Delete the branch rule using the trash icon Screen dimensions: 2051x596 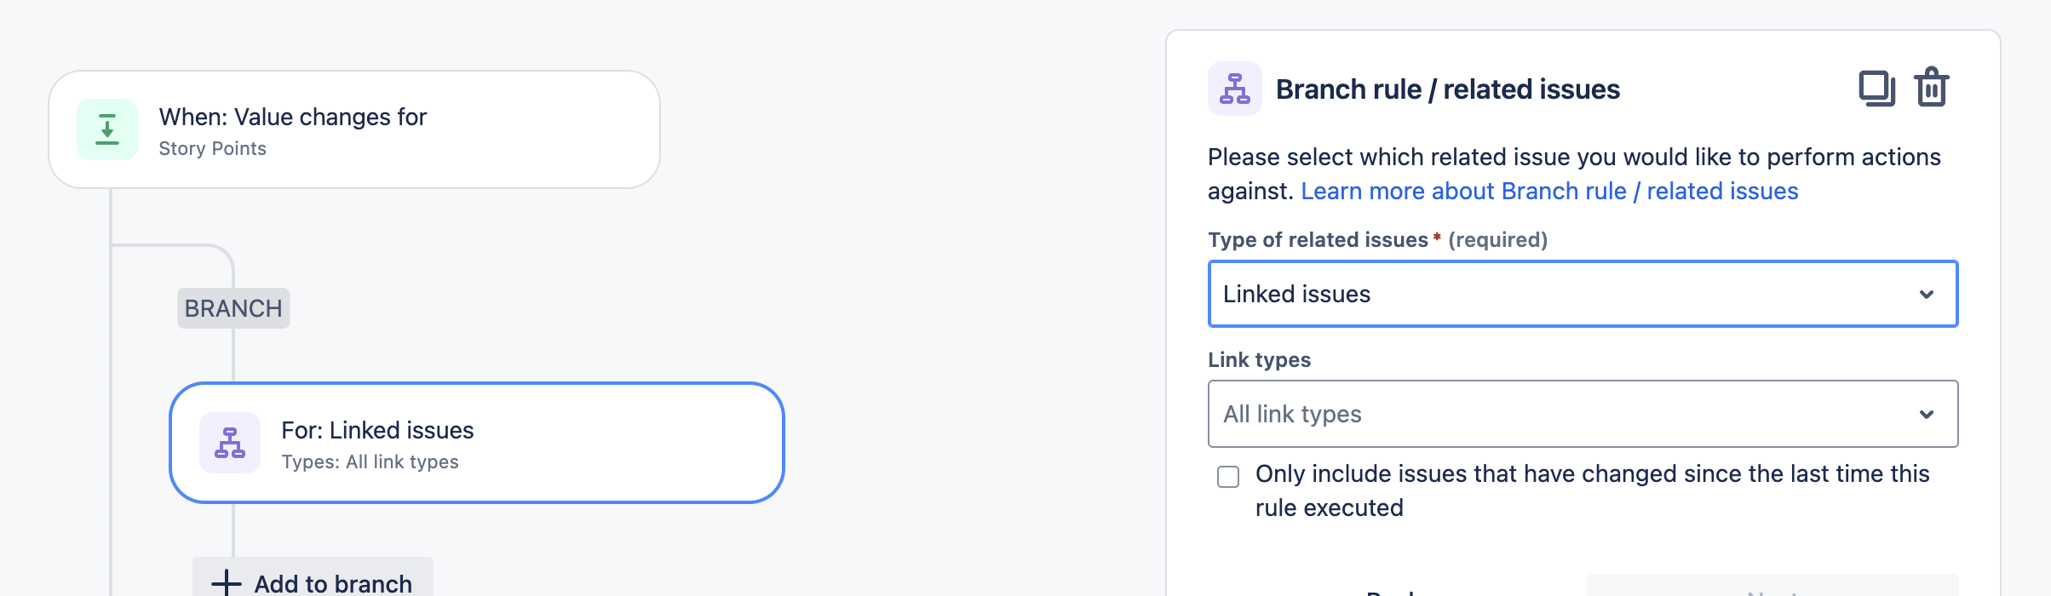(x=1932, y=87)
